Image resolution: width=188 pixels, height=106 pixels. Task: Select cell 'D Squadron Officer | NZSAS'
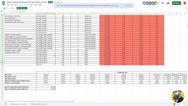20,50
